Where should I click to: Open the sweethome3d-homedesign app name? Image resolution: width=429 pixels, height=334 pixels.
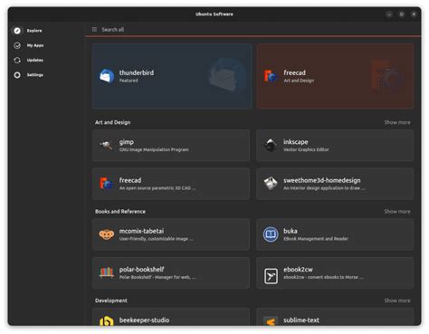322,180
